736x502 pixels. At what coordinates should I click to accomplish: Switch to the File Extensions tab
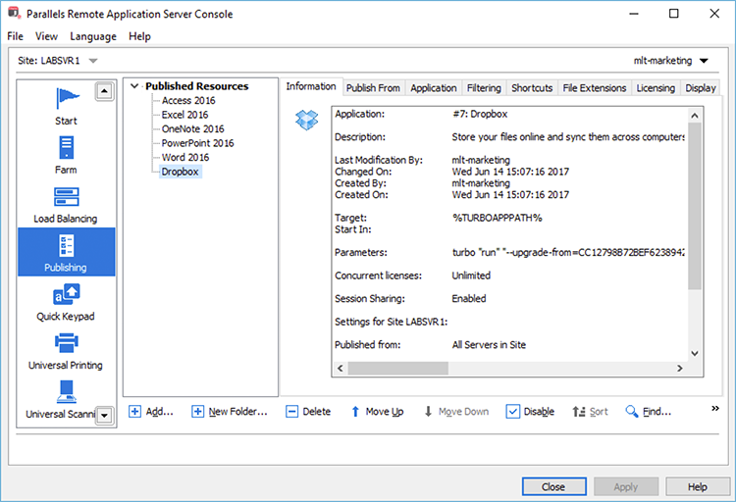[595, 87]
